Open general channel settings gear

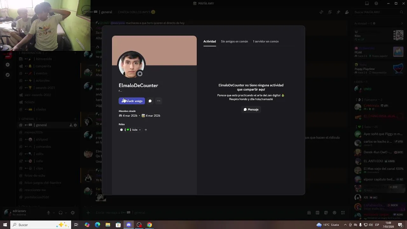coord(75,125)
